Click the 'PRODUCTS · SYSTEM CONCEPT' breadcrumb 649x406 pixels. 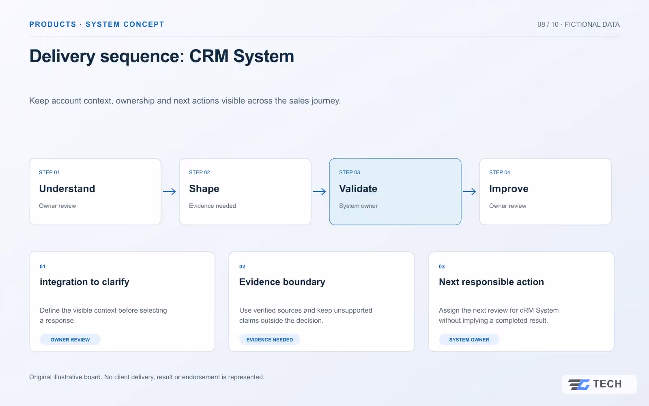pos(97,24)
